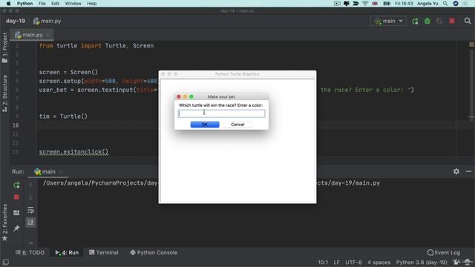475x267 pixels.
Task: Hide the Run panel with minimize dash
Action: pos(468,171)
